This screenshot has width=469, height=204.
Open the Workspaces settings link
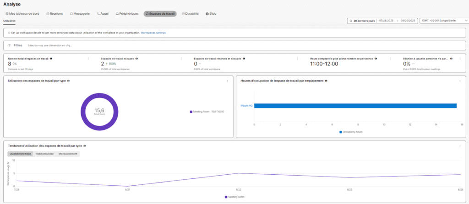pyautogui.click(x=153, y=33)
